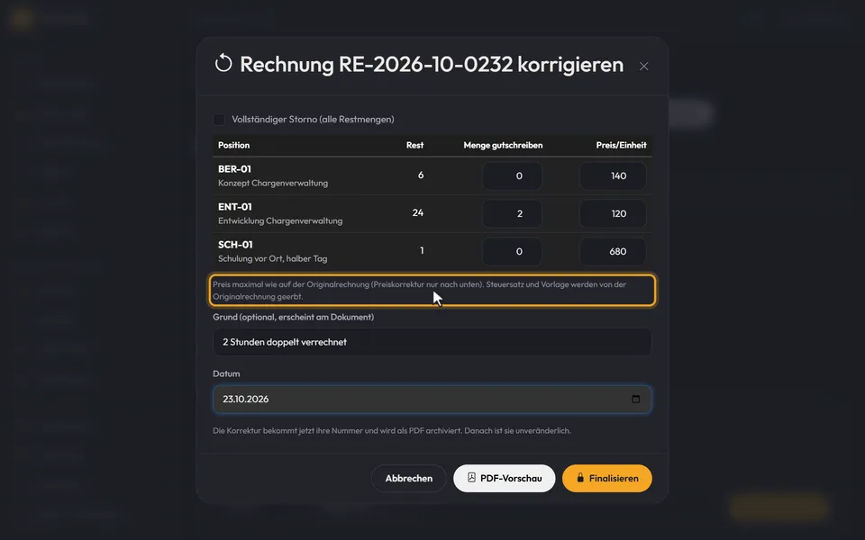This screenshot has width=865, height=540.
Task: Select the BER-01 position code
Action: pos(234,169)
